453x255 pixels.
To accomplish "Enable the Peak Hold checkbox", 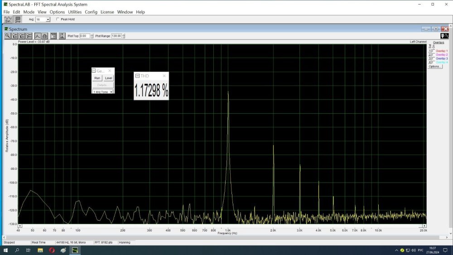I will click(x=58, y=19).
